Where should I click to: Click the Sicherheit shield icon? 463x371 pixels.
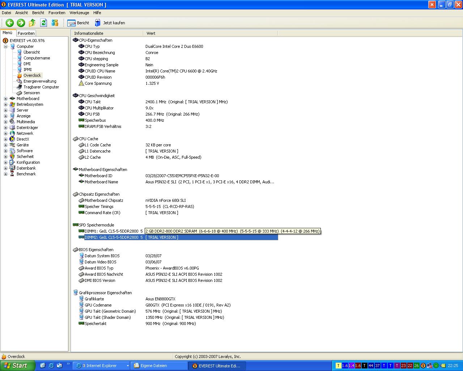12,157
